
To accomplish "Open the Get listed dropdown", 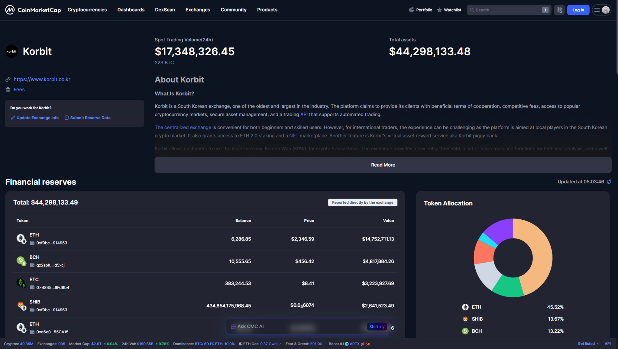I will [586, 343].
